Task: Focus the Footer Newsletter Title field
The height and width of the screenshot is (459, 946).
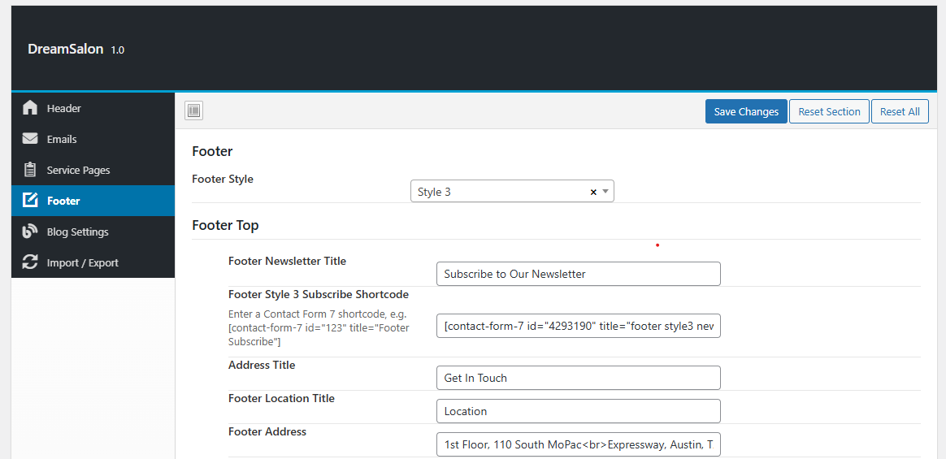Action: 578,274
